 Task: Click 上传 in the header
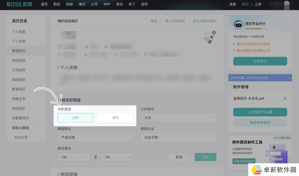coord(258,4)
